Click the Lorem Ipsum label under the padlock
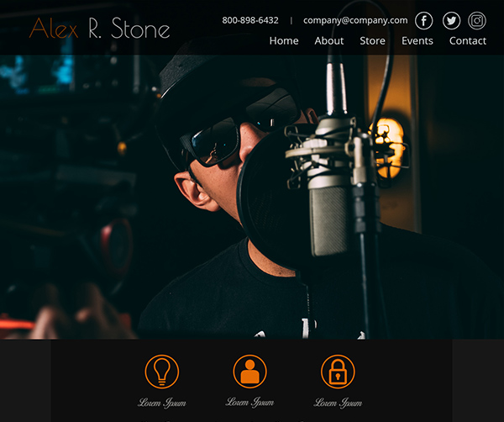The height and width of the screenshot is (422, 504). pos(338,403)
